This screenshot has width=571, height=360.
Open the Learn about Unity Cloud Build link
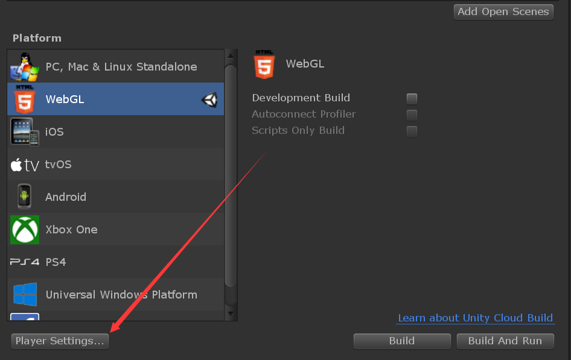pyautogui.click(x=475, y=318)
